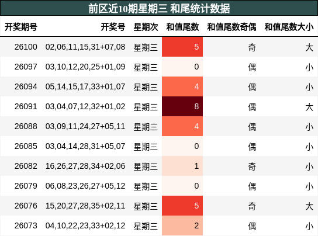Select issue number 26088
The width and height of the screenshot is (318, 236).
pyautogui.click(x=26, y=127)
